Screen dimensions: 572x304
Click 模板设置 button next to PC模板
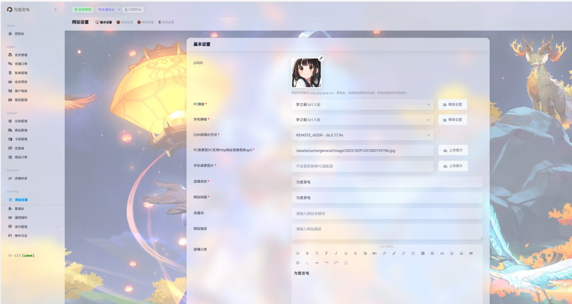tap(452, 104)
